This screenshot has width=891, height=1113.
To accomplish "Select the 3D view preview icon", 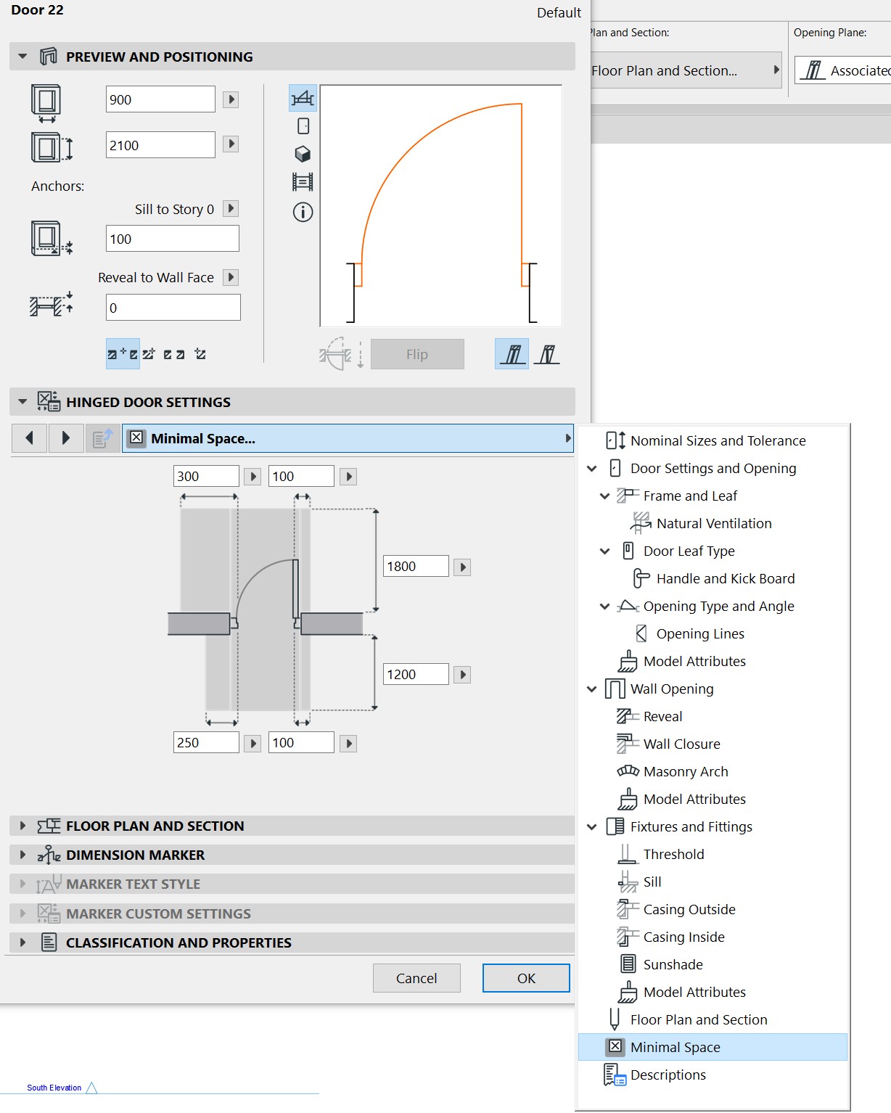I will pyautogui.click(x=303, y=154).
